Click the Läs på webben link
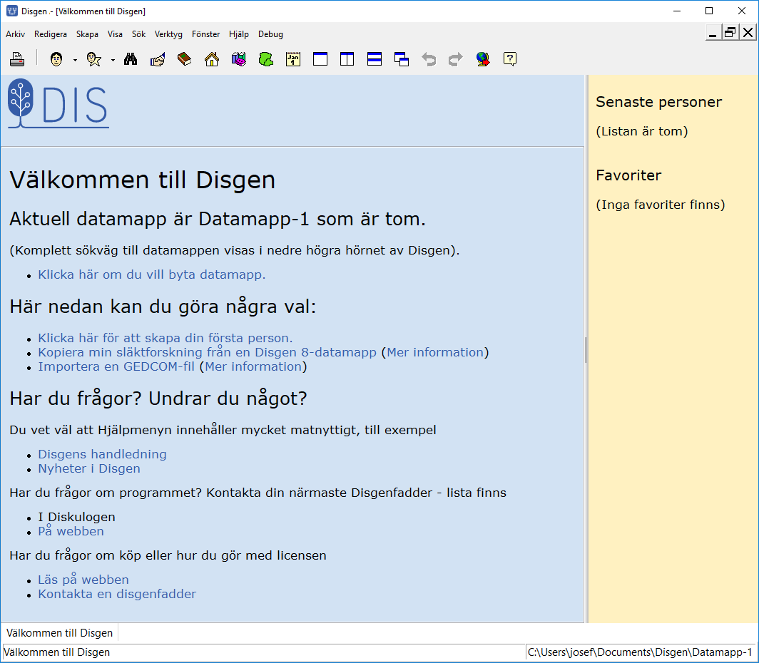The image size is (759, 663). 83,580
